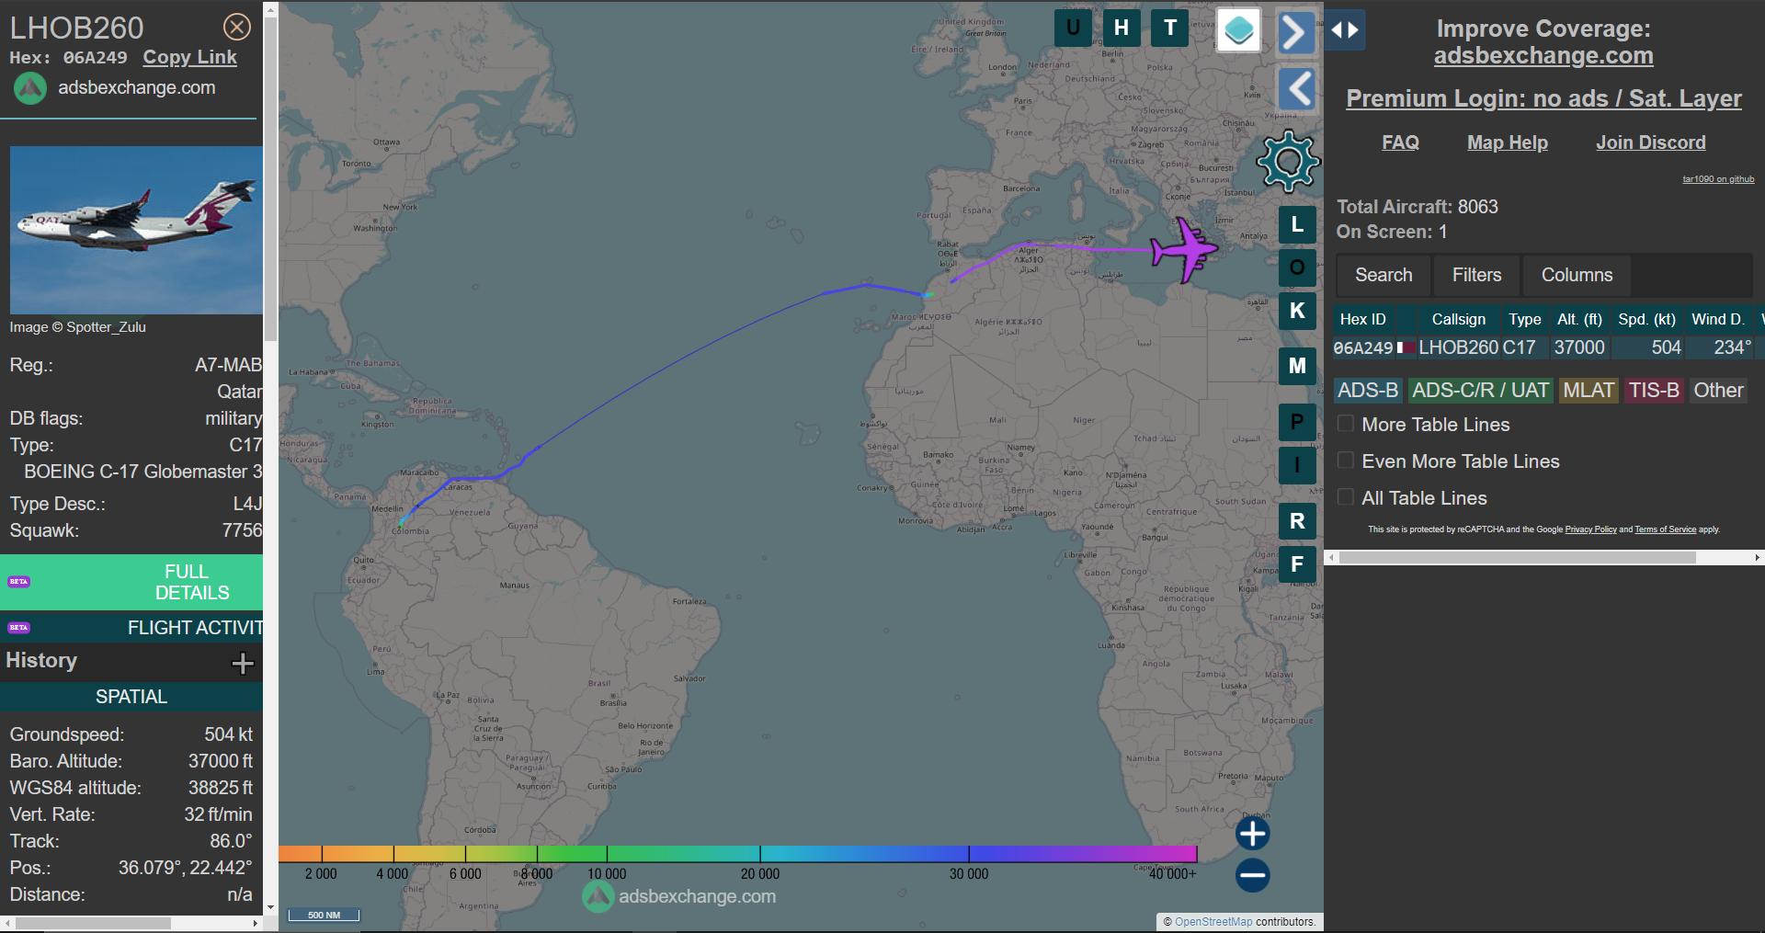Click the P map button
This screenshot has width=1765, height=933.
pos(1297,422)
